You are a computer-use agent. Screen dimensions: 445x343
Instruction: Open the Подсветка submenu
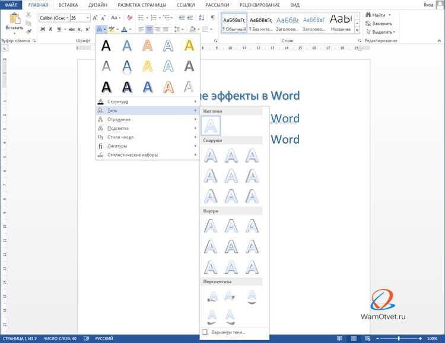(x=147, y=128)
